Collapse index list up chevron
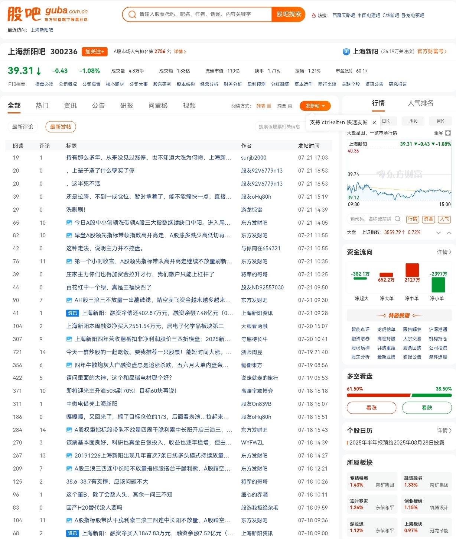This screenshot has height=539, width=456. click(449, 233)
